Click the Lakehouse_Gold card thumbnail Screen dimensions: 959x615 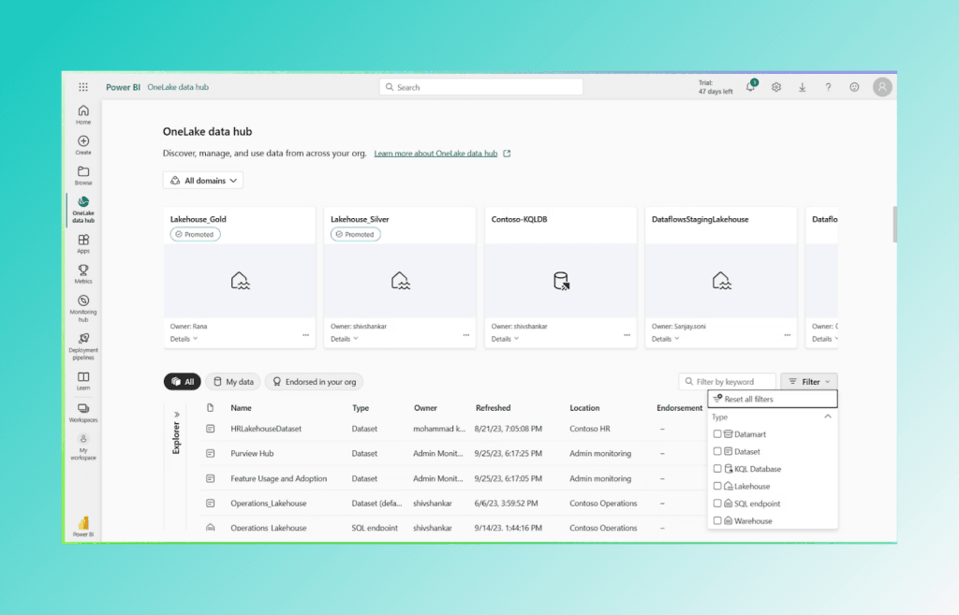[239, 281]
